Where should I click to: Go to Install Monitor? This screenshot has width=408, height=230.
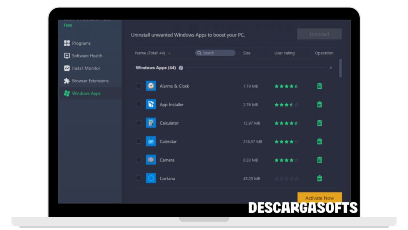pyautogui.click(x=86, y=68)
